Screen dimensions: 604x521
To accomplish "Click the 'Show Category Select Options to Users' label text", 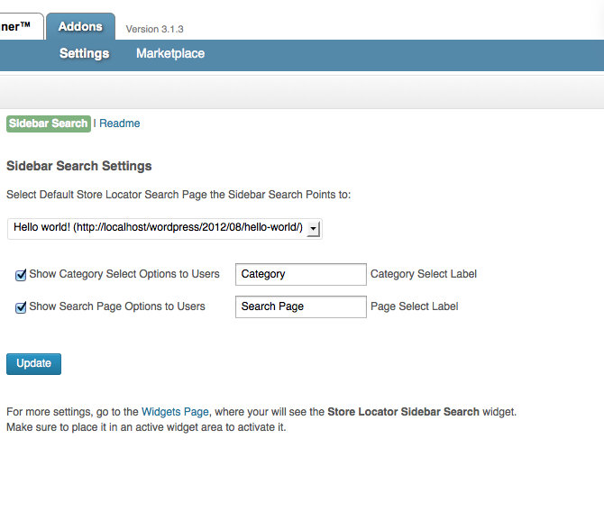I will 124,274.
